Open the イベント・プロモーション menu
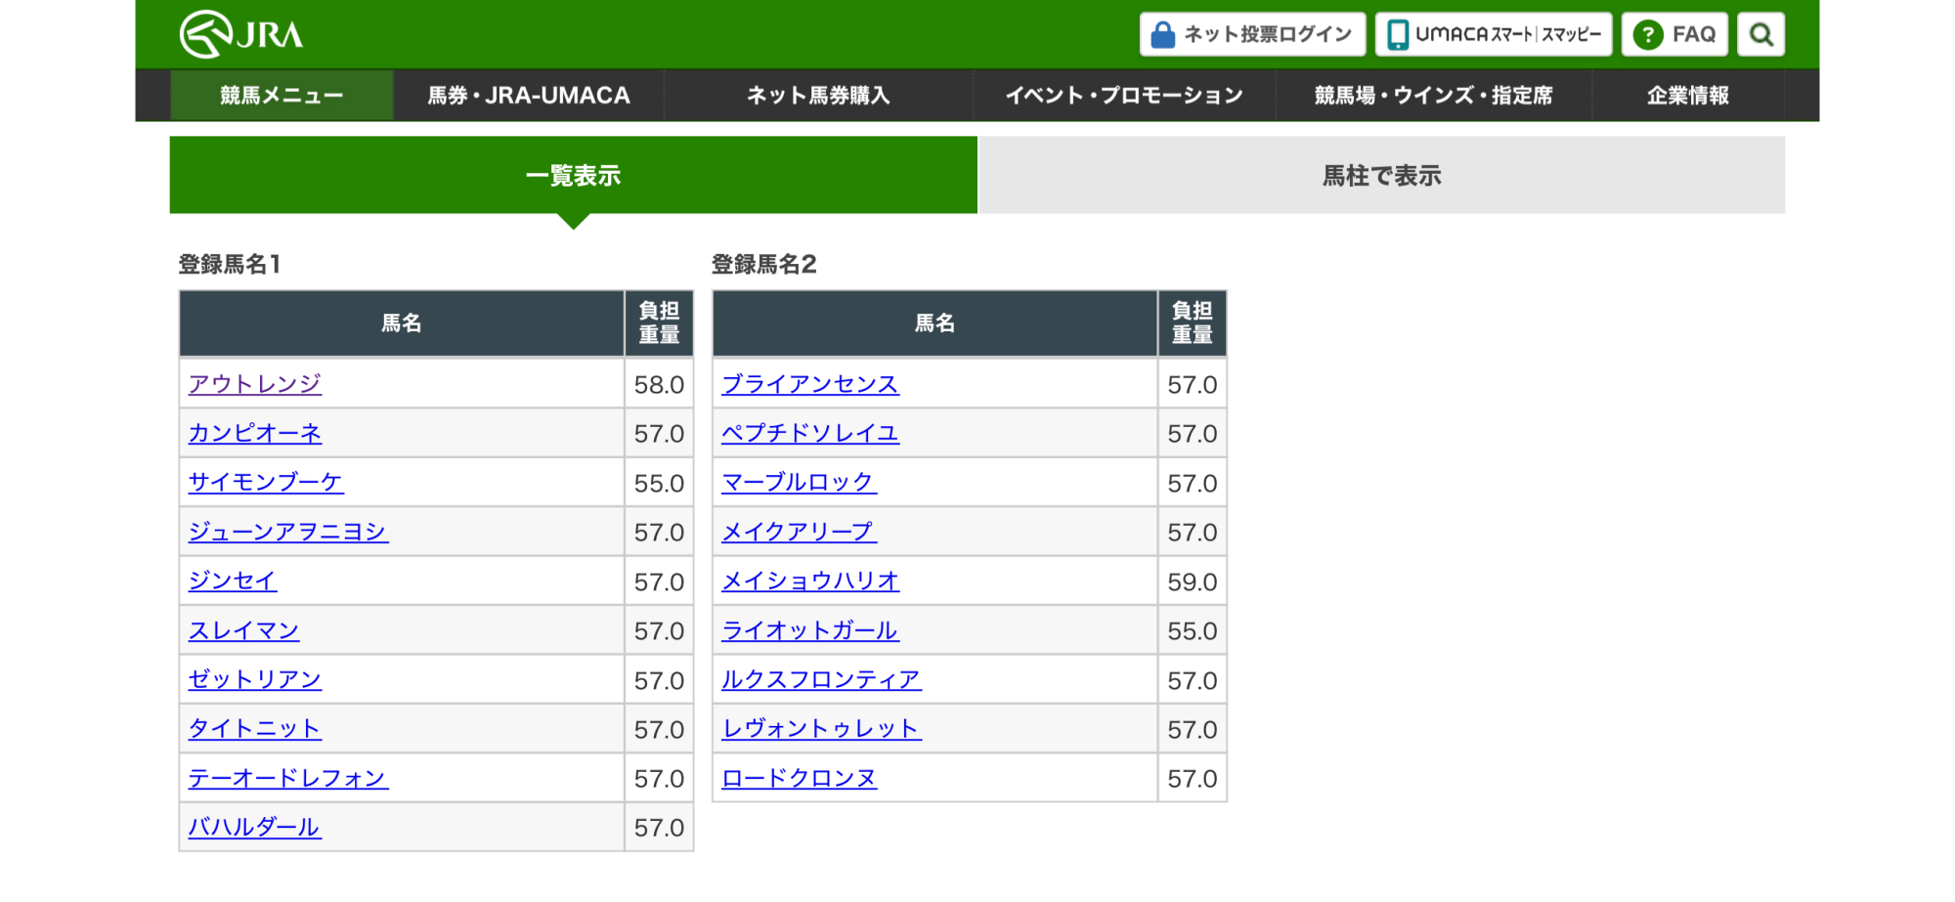The image size is (1955, 902). (1124, 96)
